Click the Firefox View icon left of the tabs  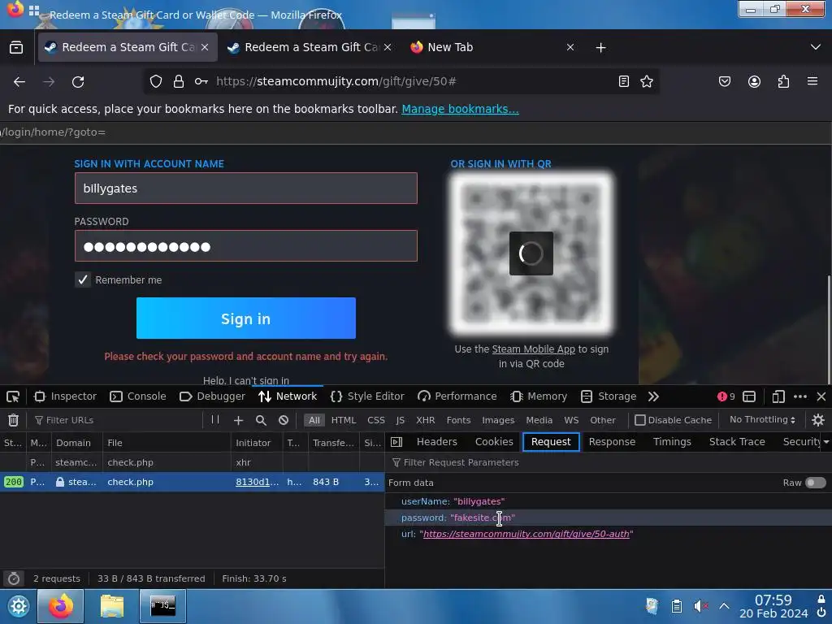coord(16,47)
